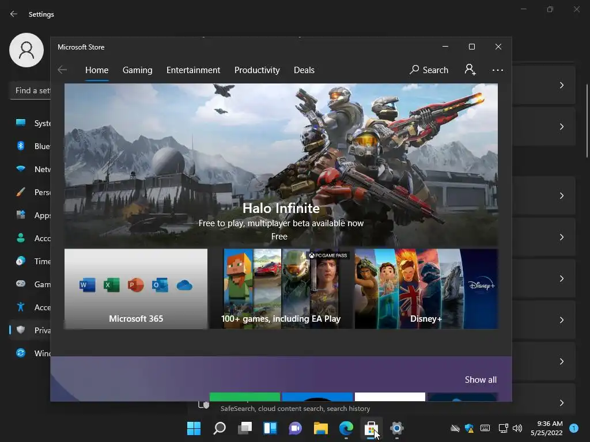Open the Disney+ tile
Image resolution: width=590 pixels, height=442 pixels.
coord(426,289)
